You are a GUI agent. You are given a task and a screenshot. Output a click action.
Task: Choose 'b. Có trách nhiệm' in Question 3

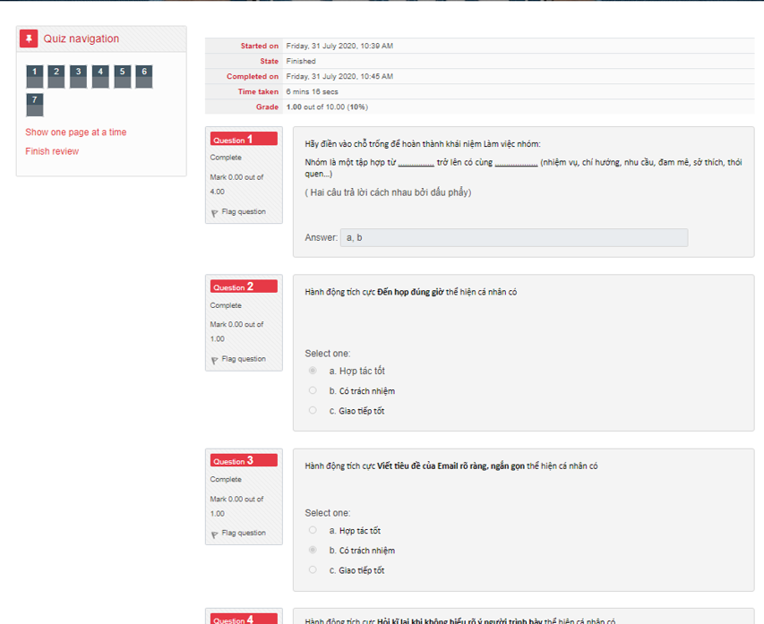[313, 550]
